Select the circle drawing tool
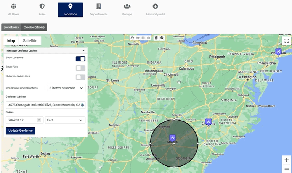The image size is (292, 173). click(148, 38)
